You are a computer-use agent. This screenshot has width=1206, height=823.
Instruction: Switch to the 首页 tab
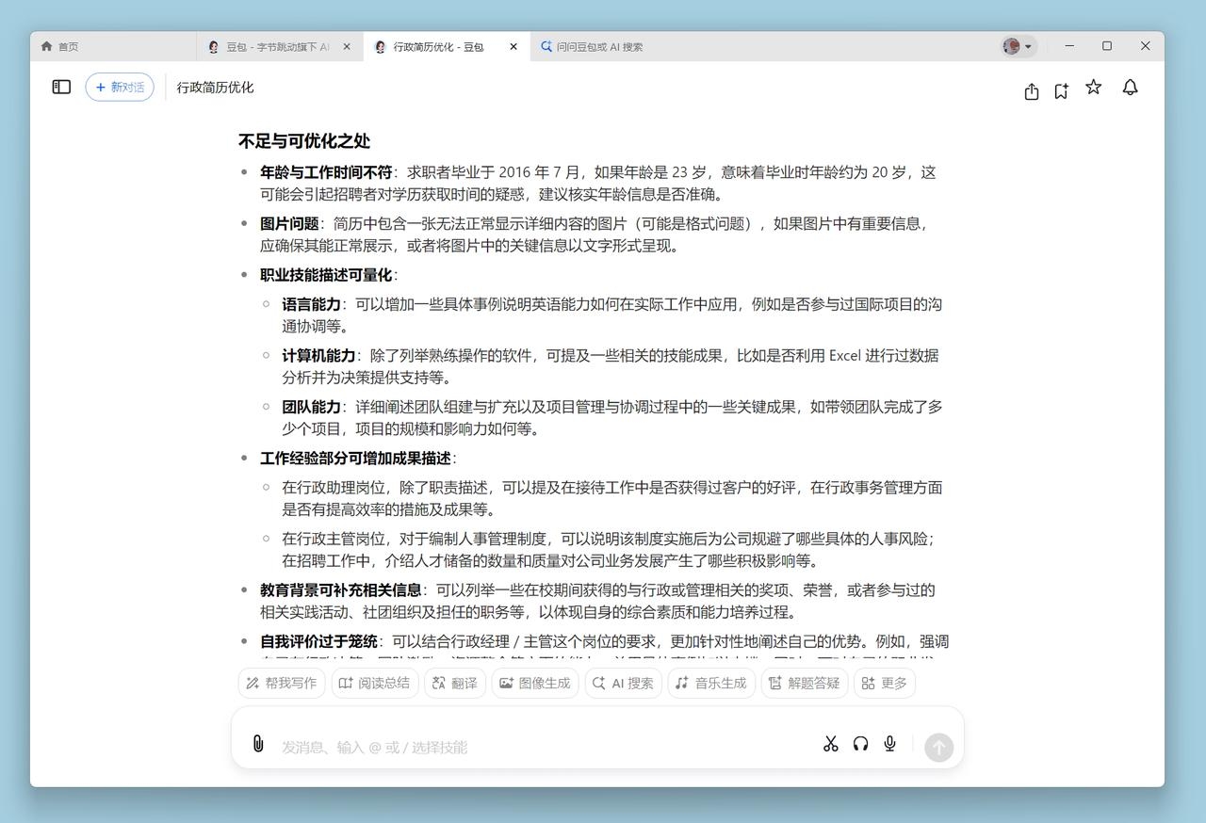click(60, 46)
